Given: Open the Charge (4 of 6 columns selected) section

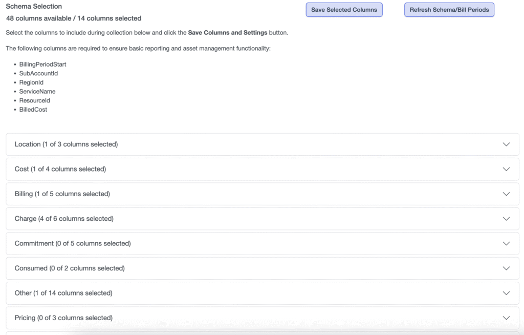Looking at the screenshot, I should (x=64, y=219).
